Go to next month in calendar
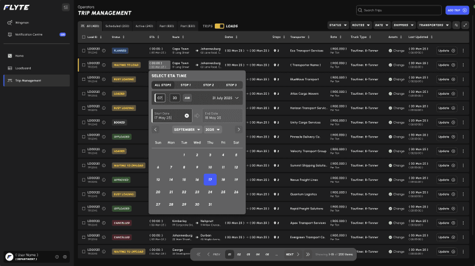The width and height of the screenshot is (475, 266). [239, 130]
